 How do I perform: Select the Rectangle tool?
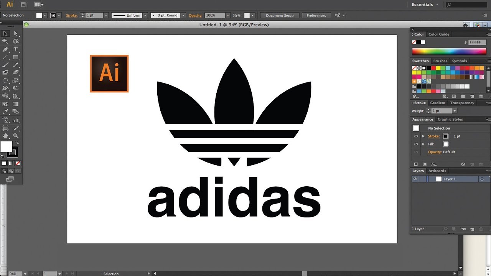[16, 58]
